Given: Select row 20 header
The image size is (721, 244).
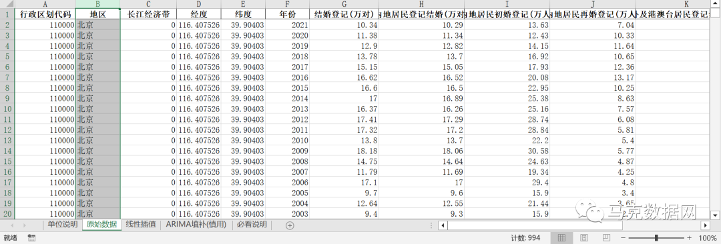Looking at the screenshot, I should (7, 214).
